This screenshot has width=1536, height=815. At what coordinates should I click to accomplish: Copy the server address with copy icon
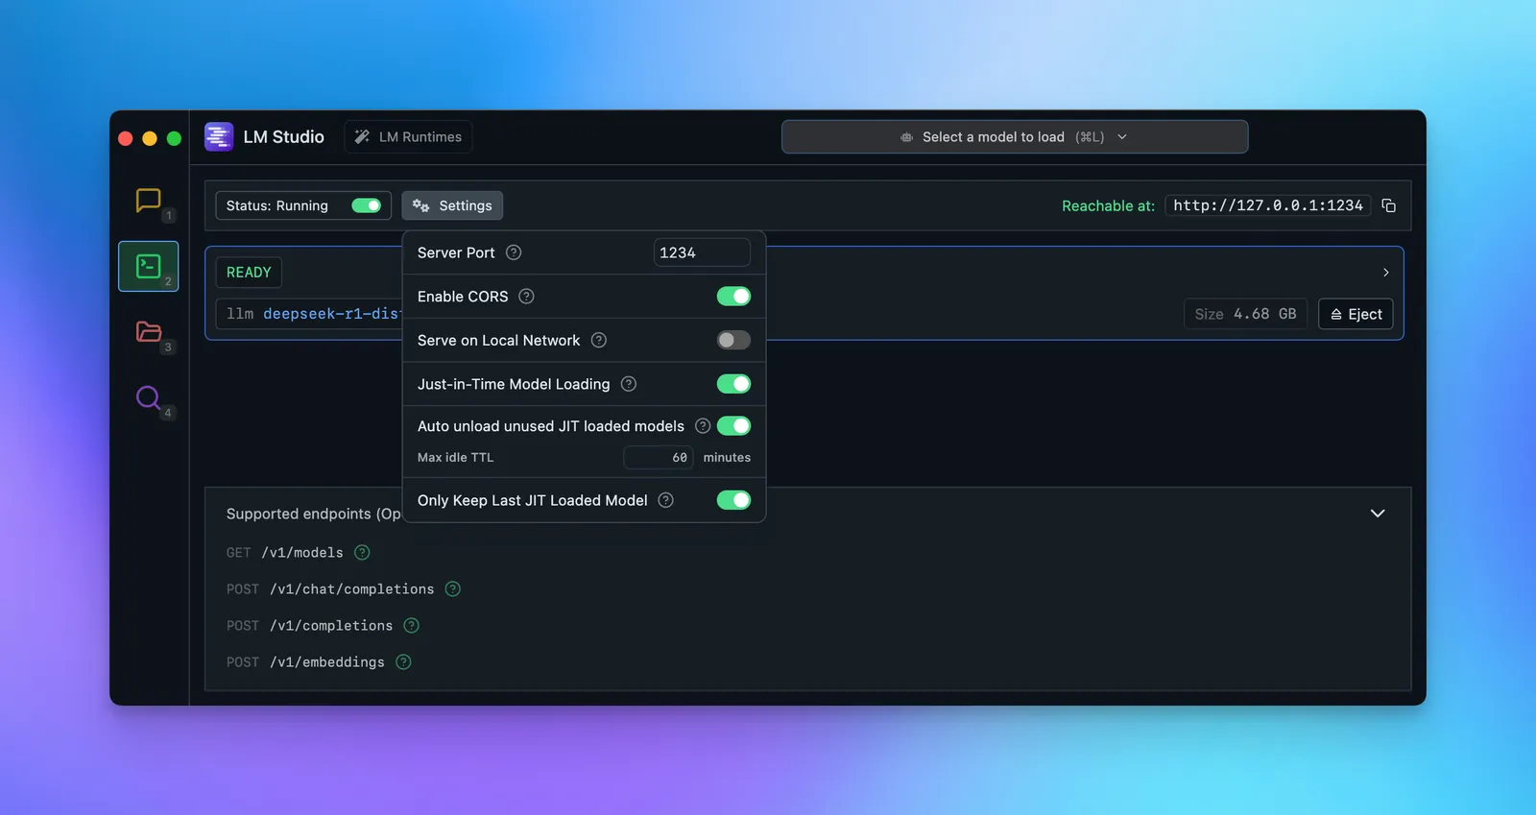1388,205
